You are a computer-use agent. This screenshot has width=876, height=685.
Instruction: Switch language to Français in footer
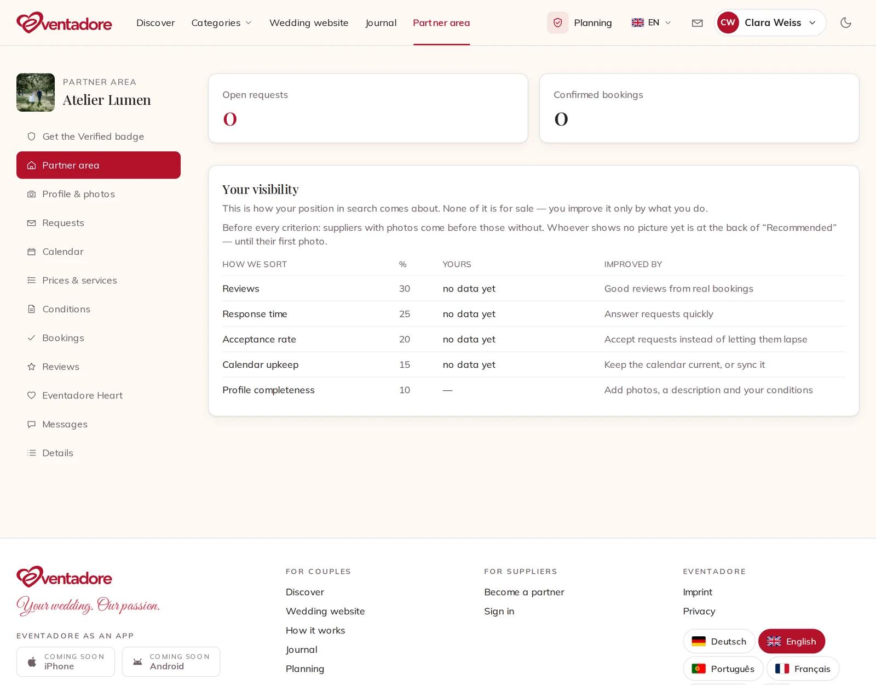(803, 669)
